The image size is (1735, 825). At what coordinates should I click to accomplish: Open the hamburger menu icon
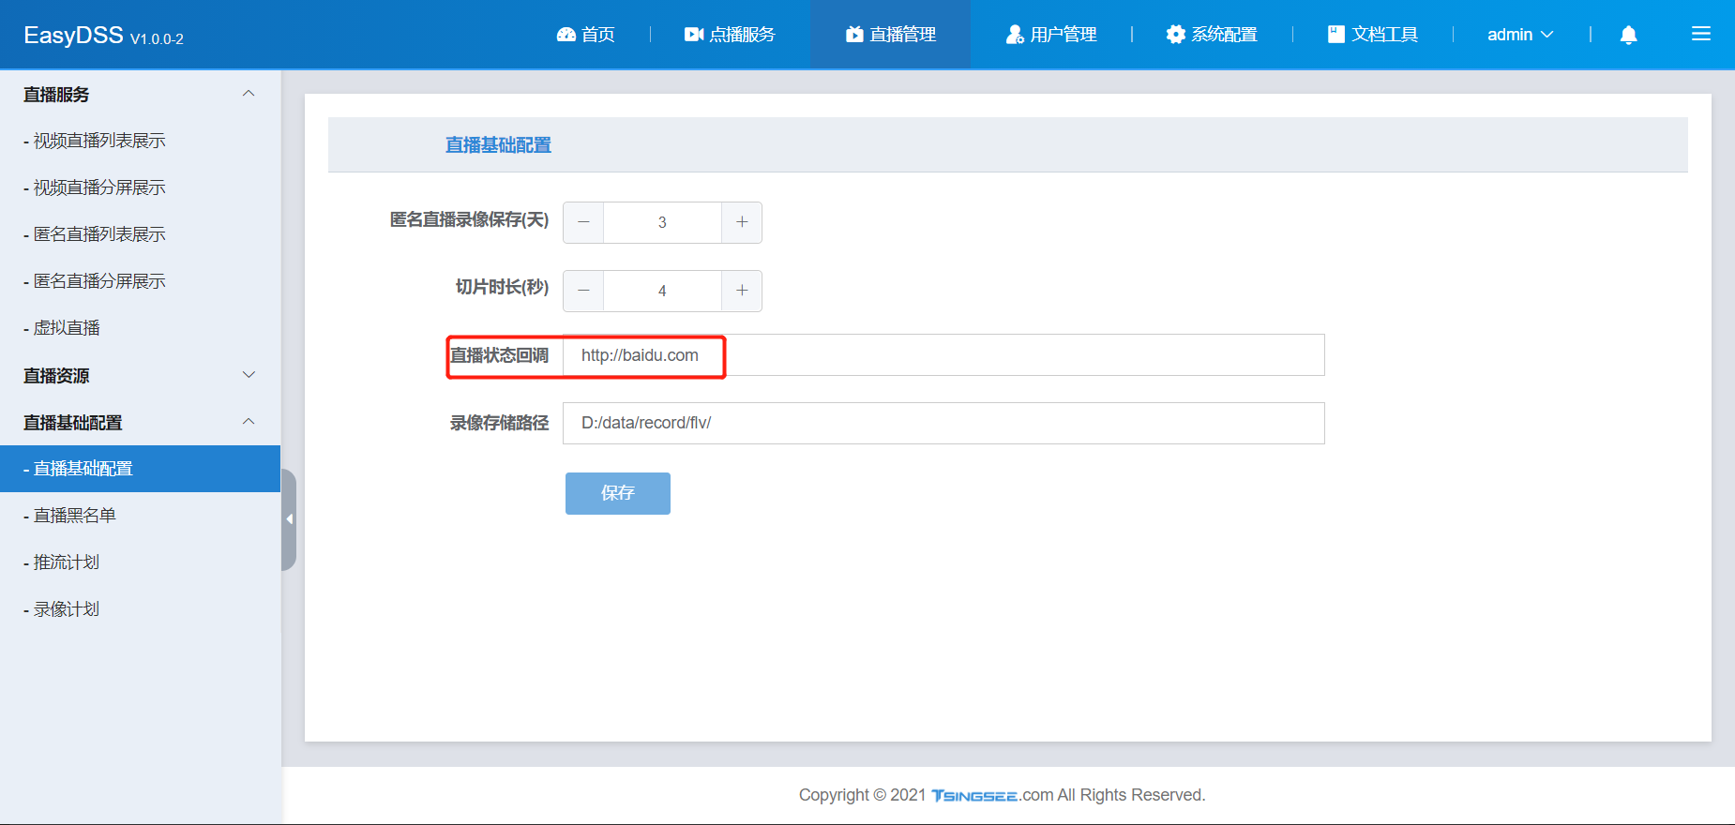pyautogui.click(x=1701, y=34)
